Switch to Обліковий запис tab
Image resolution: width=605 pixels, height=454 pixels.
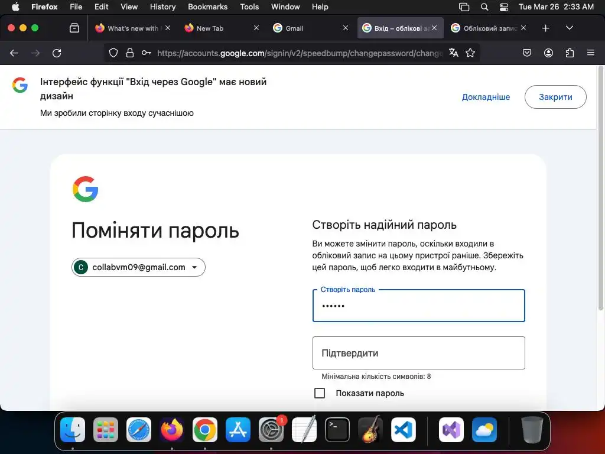point(487,28)
